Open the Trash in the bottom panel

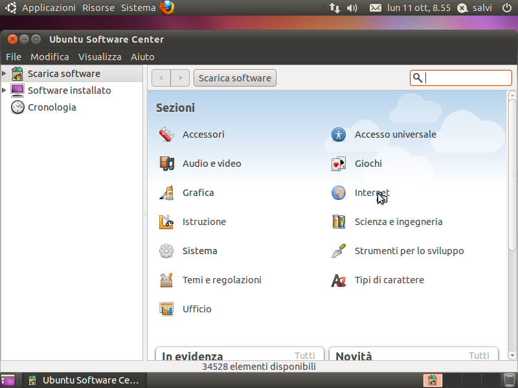pyautogui.click(x=509, y=380)
